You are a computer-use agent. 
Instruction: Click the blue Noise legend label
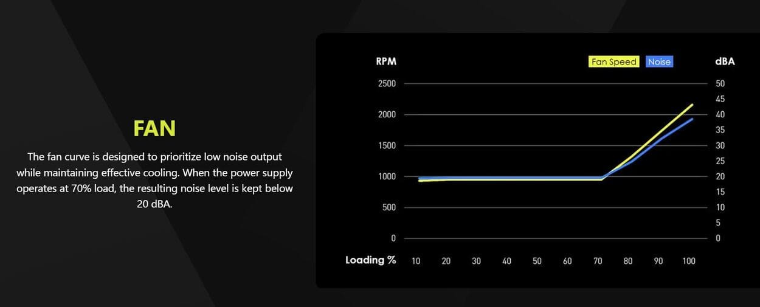659,61
